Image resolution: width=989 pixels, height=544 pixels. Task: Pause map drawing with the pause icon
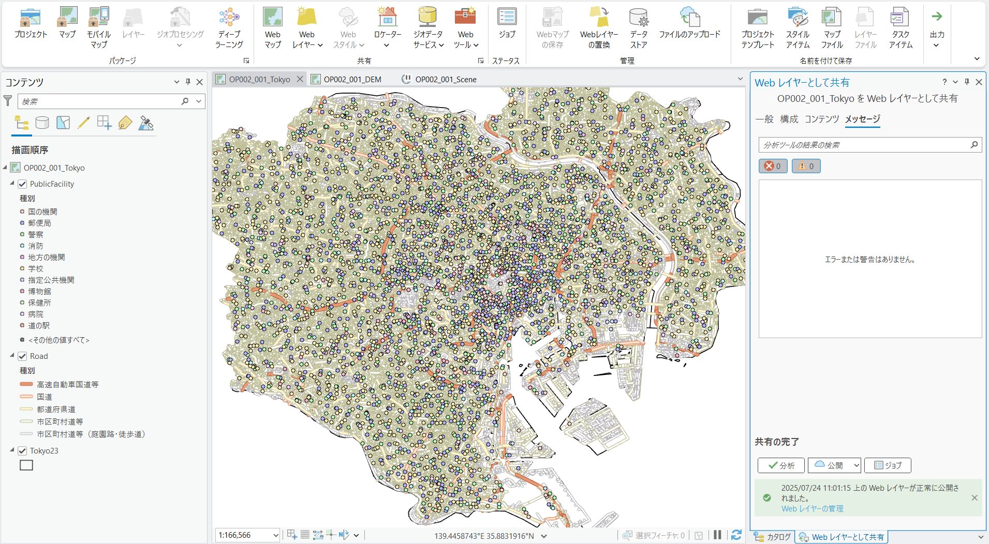717,535
